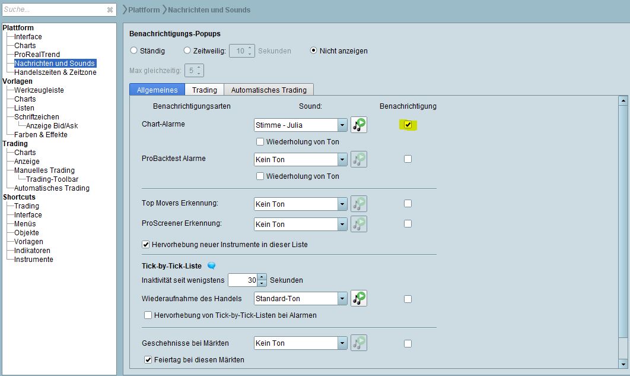Screen dimensions: 630x376
Task: Open the Tick-by-Tick-Liste help bubble
Action: pos(211,266)
